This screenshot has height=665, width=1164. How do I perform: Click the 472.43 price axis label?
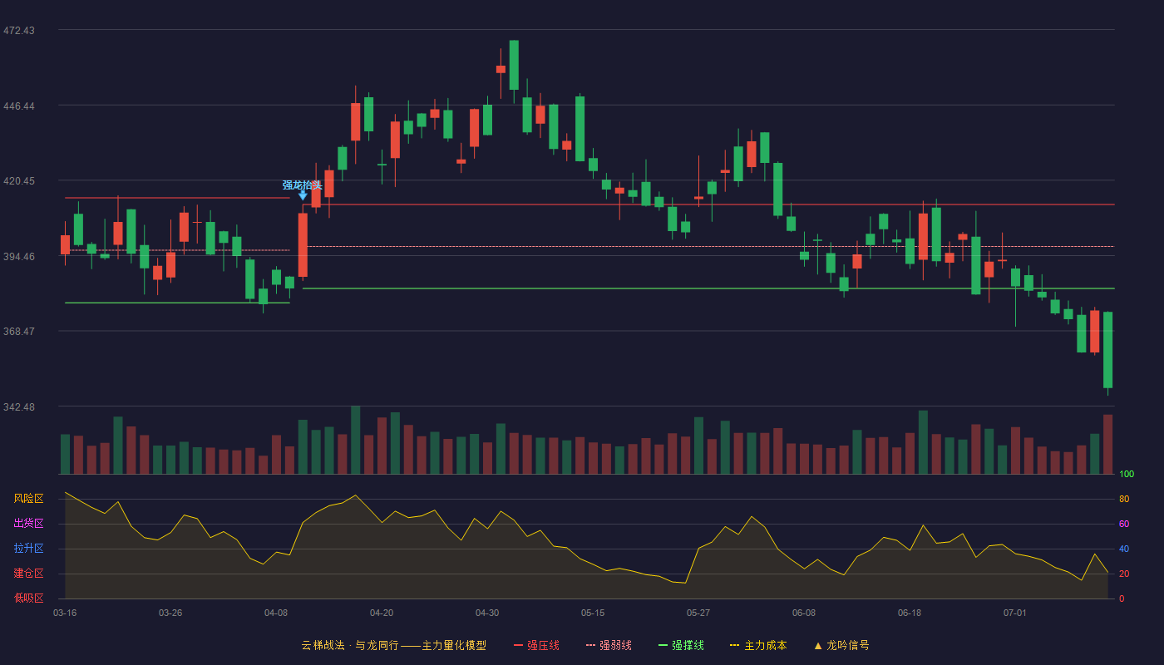(x=19, y=31)
